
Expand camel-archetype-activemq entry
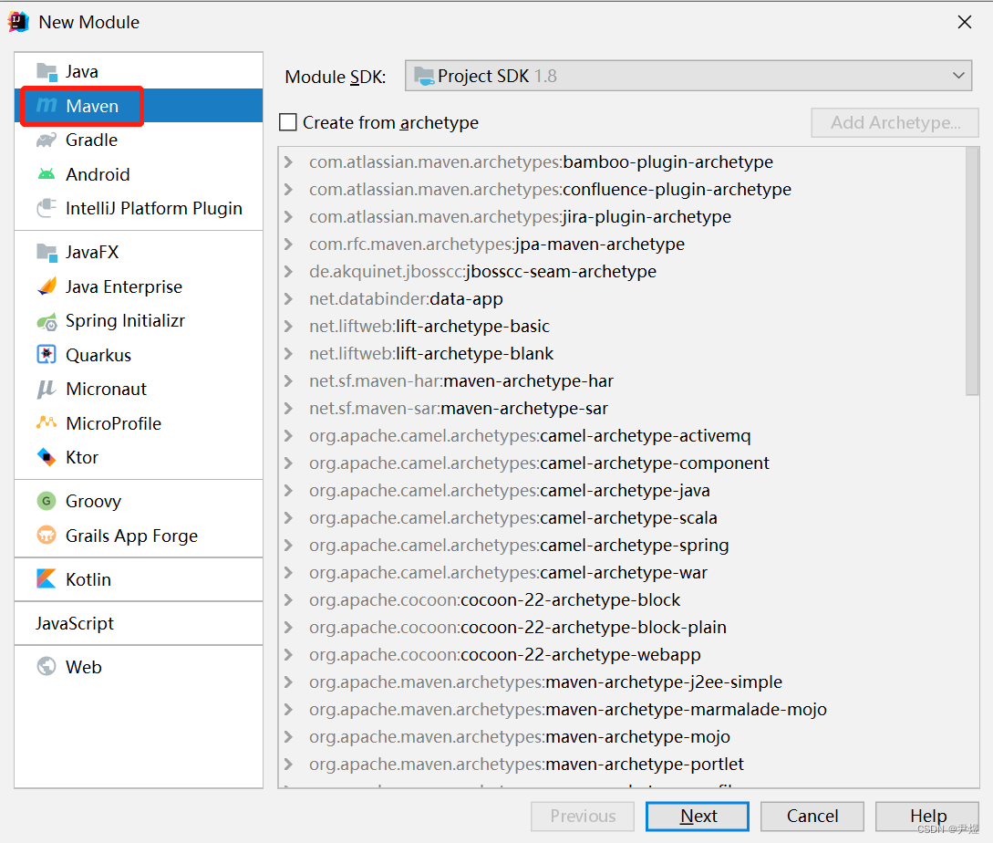coord(289,435)
